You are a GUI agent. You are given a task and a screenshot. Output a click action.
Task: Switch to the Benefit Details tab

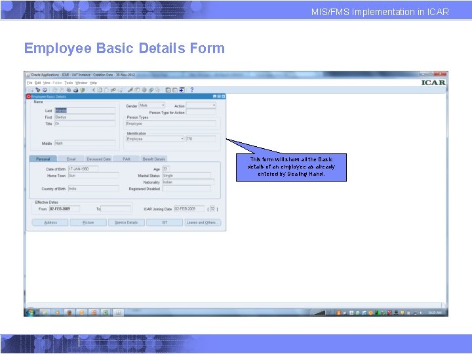point(154,159)
